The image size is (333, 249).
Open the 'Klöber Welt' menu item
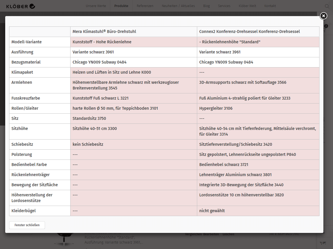247,6
